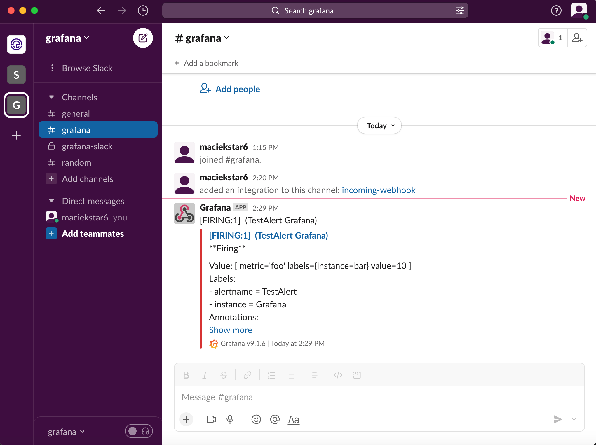Click Add teammates
The height and width of the screenshot is (445, 596).
98,234
